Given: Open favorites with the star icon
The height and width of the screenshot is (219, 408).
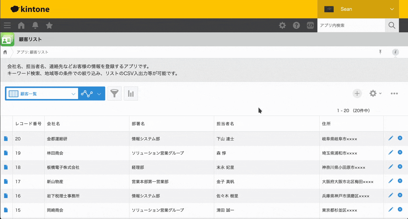Looking at the screenshot, I should point(49,25).
